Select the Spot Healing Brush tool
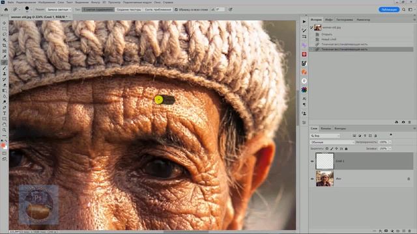Viewport: 417px width, 234px height. (x=5, y=62)
